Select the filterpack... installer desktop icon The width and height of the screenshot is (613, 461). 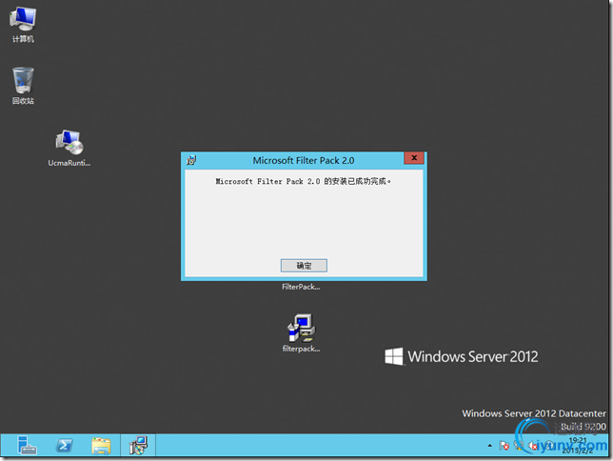click(302, 333)
